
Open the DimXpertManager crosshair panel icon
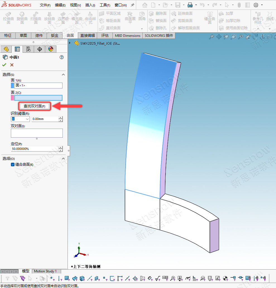coord(39,49)
